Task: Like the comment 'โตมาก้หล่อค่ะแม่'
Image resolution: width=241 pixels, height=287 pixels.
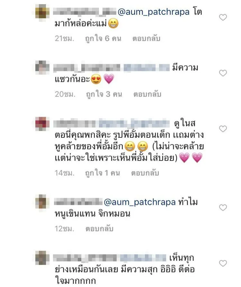Action: click(x=223, y=18)
